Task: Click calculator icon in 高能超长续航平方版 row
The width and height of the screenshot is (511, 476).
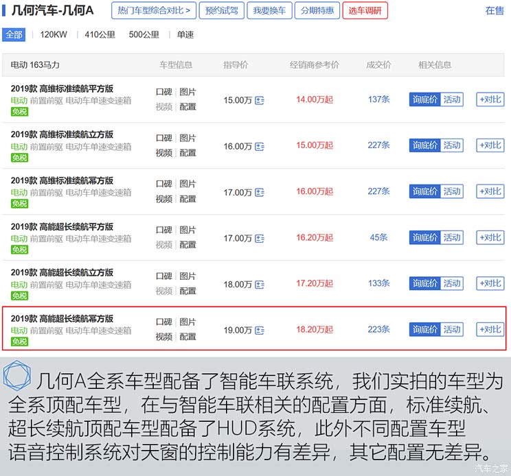Action: (260, 239)
